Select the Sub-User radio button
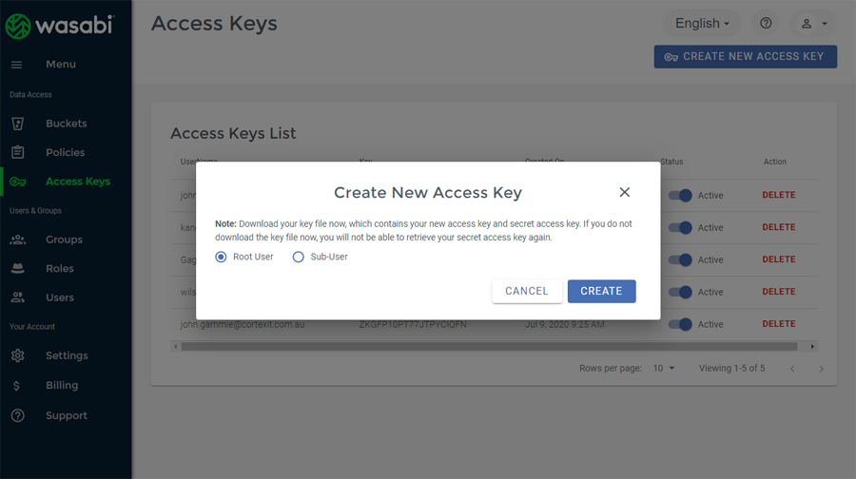Screen dimensions: 856x479 click(x=299, y=257)
